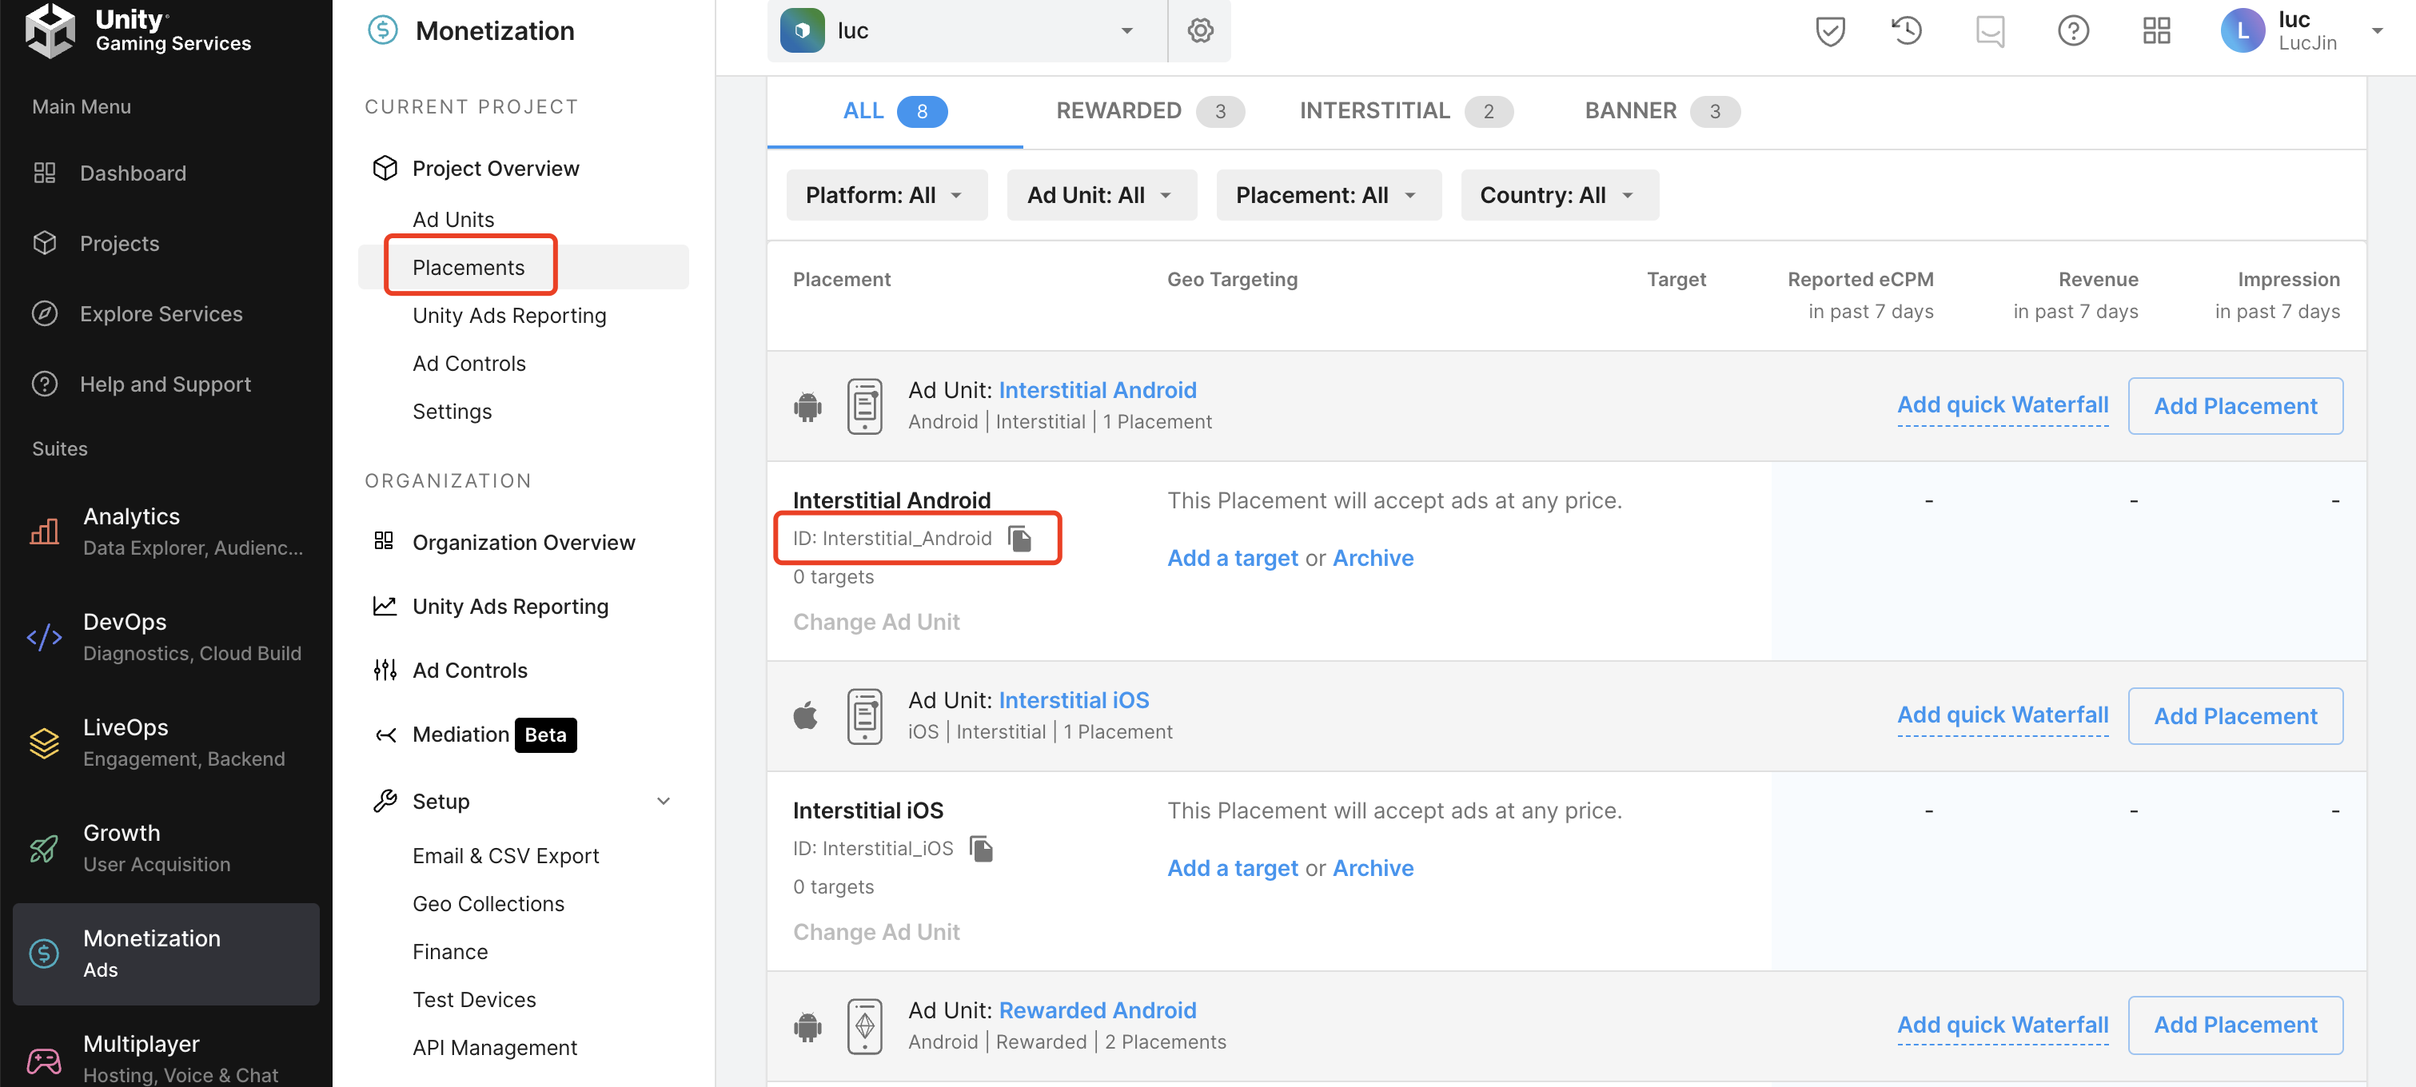Screen dimensions: 2416x1087
Task: Click the Explore Services compass icon
Action: coord(44,313)
